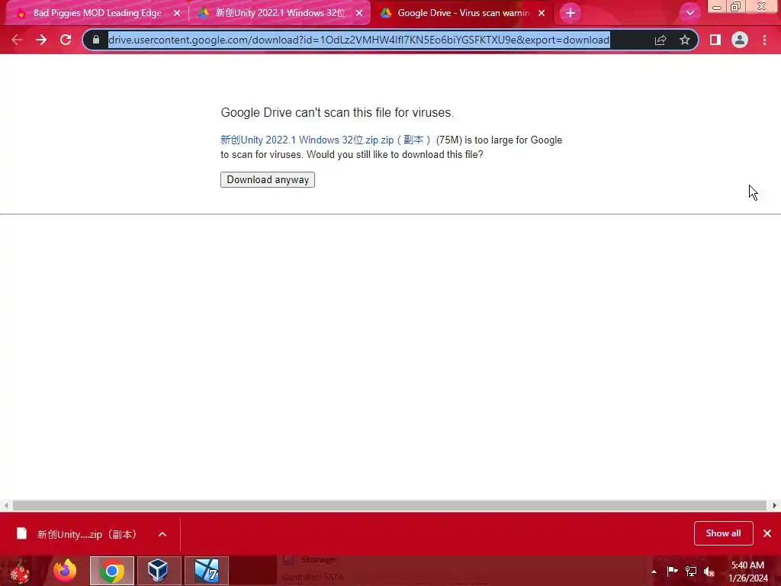The height and width of the screenshot is (586, 781).
Task: Click the scrollbar left arrow
Action: [6, 505]
